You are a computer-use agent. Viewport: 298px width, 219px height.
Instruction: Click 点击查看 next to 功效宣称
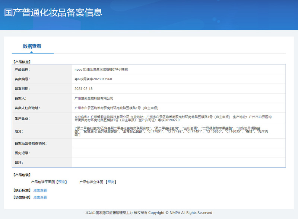click(40, 197)
